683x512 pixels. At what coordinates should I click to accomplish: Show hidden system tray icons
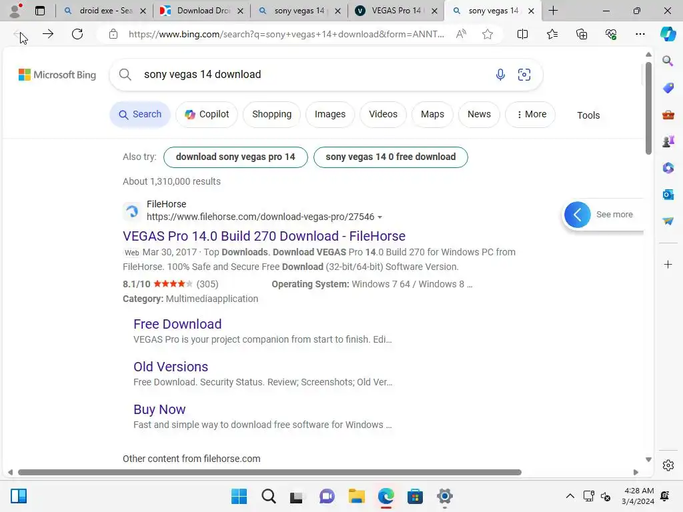pyautogui.click(x=570, y=496)
